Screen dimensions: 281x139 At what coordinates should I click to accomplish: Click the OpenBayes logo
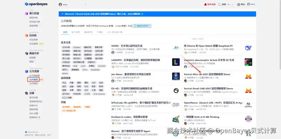[36, 4]
